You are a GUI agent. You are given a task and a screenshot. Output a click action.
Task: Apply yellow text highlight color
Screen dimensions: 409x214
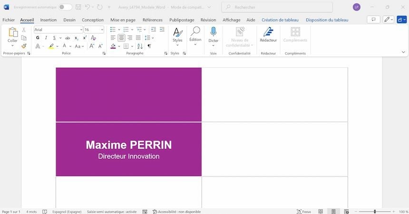click(x=51, y=47)
